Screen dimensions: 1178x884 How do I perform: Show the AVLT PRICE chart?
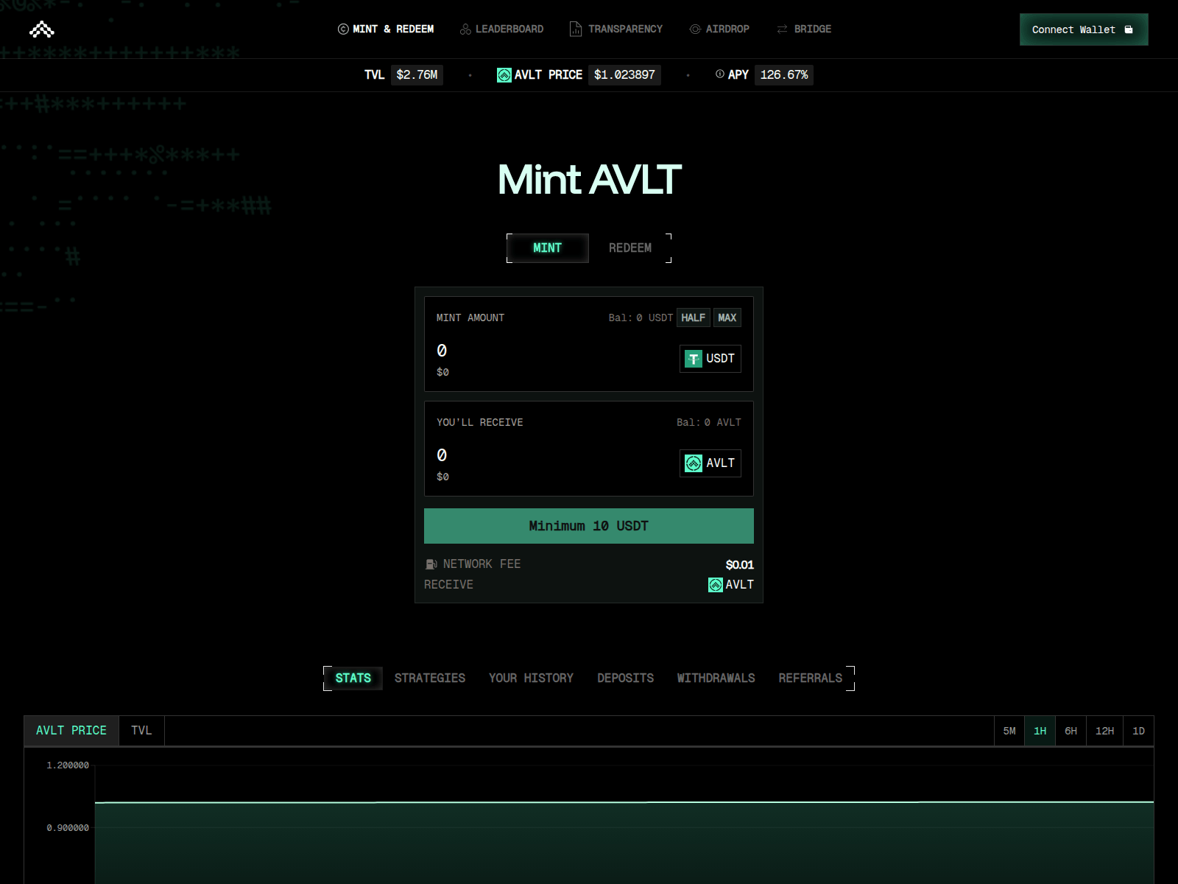[x=71, y=731]
